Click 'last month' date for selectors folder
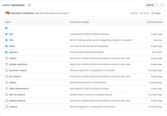The height and width of the screenshot is (116, 167). pos(157,52)
